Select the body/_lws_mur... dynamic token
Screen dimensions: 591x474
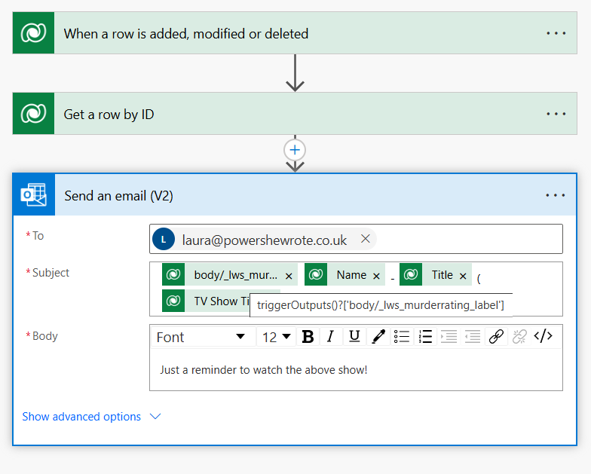pos(229,274)
